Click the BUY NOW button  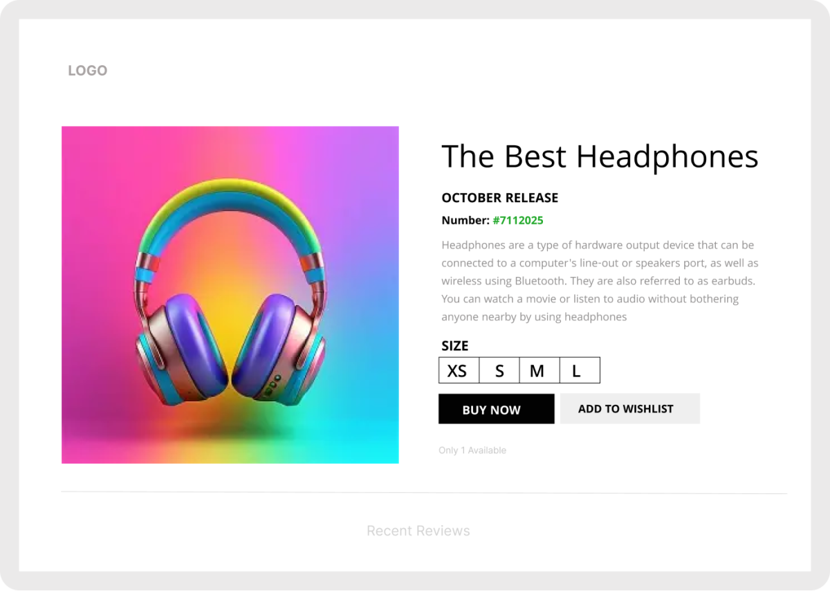point(497,409)
